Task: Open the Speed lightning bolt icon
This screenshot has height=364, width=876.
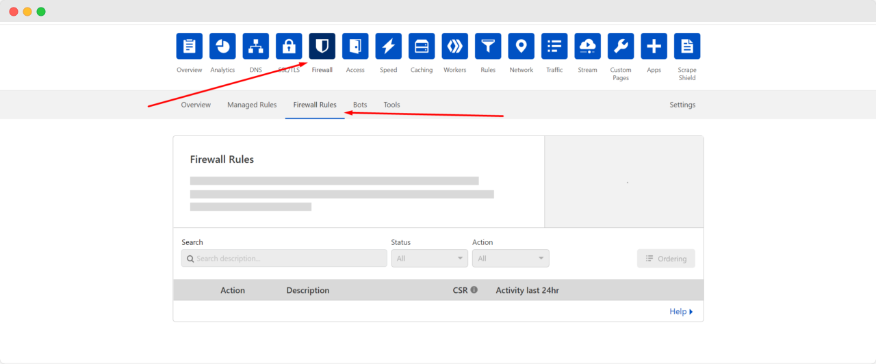Action: tap(389, 46)
